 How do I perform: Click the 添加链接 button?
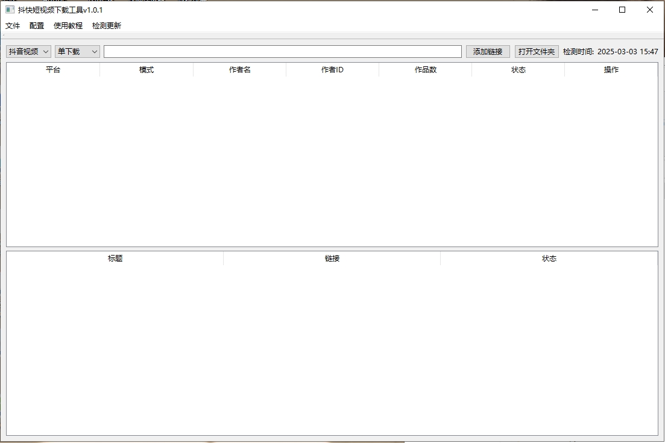488,51
